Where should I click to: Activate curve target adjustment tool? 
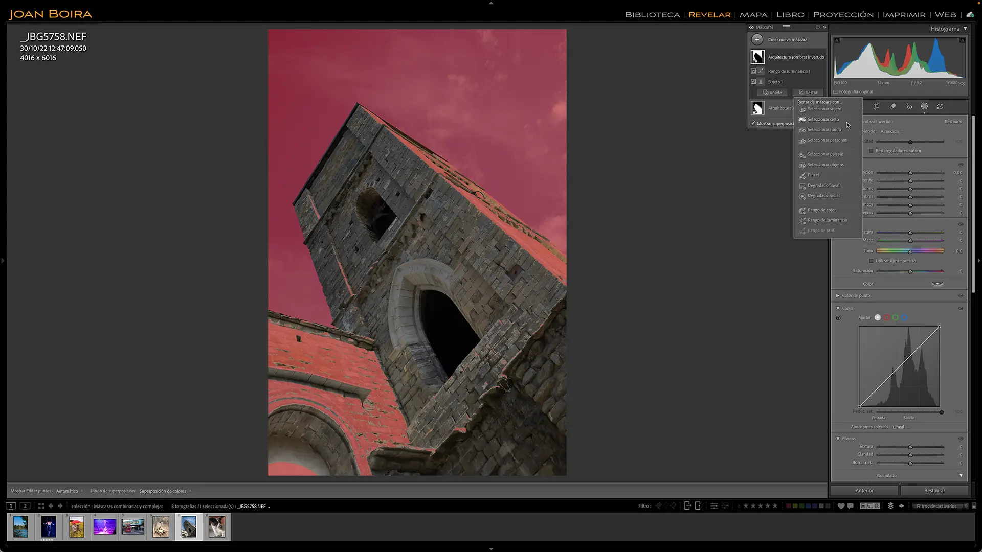[x=838, y=318]
